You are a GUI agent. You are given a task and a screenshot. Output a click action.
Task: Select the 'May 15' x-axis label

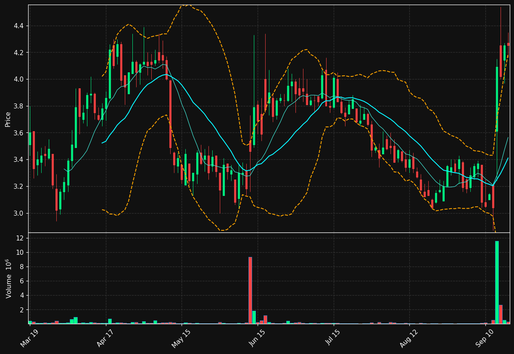pyautogui.click(x=182, y=338)
